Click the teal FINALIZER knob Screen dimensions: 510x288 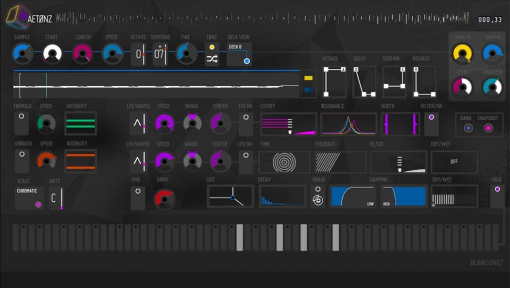[x=493, y=87]
